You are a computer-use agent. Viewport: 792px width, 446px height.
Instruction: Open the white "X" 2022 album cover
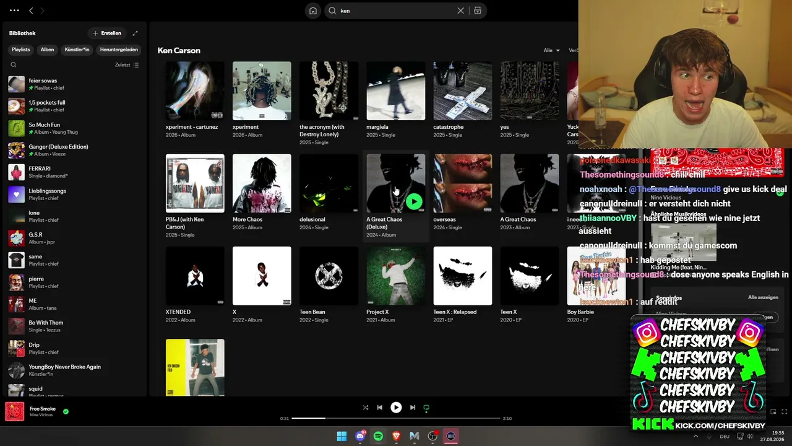coord(262,276)
